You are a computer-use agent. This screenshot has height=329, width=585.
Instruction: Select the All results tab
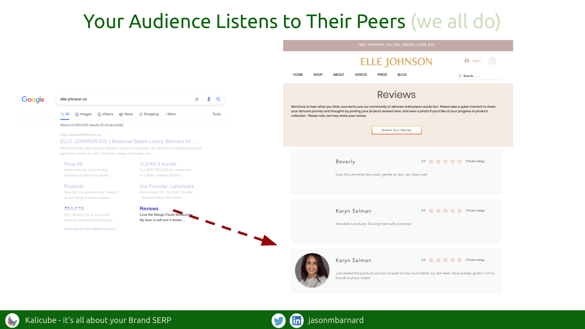65,114
